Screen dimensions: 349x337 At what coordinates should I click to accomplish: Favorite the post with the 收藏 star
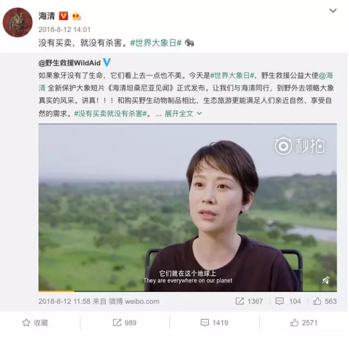pyautogui.click(x=35, y=323)
